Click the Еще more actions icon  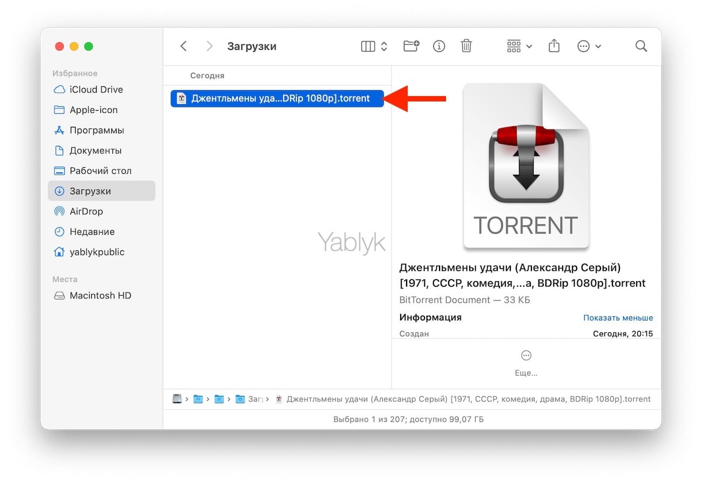[526, 356]
